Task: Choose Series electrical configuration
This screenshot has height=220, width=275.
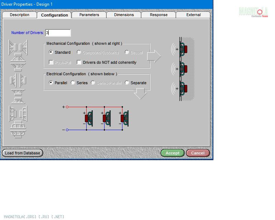Action: coord(73,83)
